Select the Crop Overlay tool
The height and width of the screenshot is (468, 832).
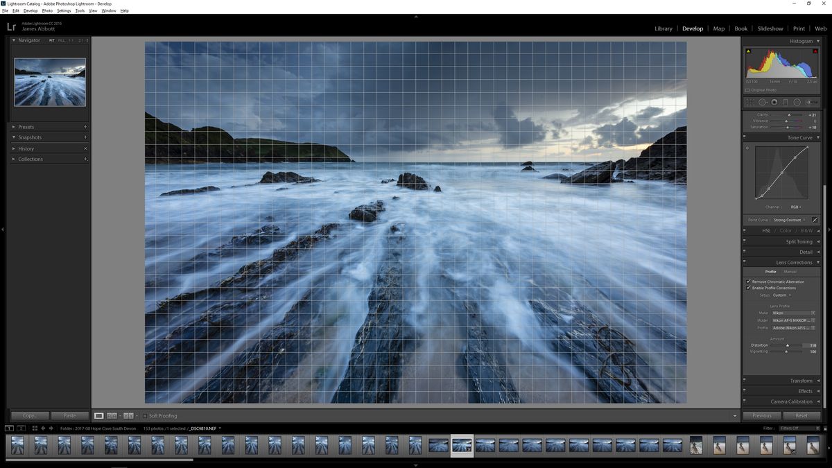point(750,102)
